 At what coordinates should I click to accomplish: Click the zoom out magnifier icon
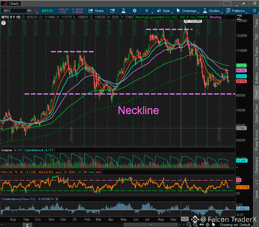[189, 224]
